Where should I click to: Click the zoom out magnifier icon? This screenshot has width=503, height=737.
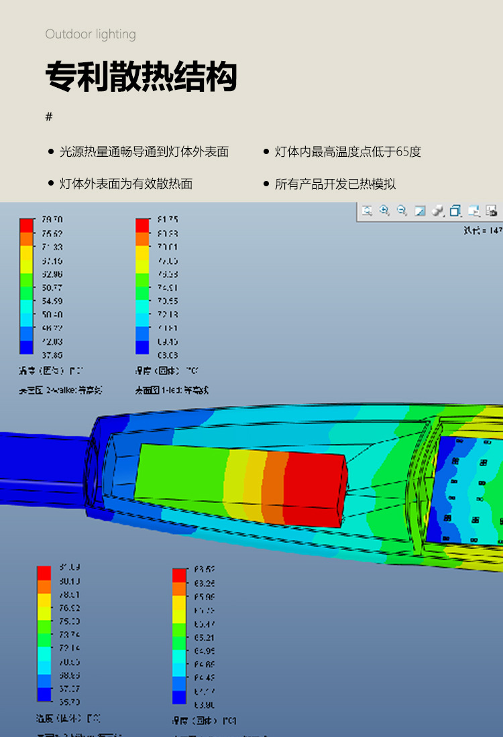tap(402, 210)
